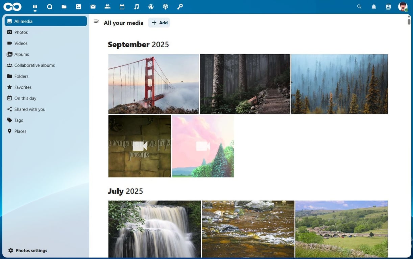Click the July 2025 heading
Viewport: 413px width, 259px height.
pos(125,191)
